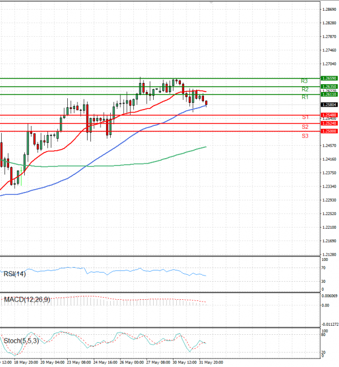The height and width of the screenshot is (367, 339).
Task: Select the S2 support label
Action: (x=305, y=127)
